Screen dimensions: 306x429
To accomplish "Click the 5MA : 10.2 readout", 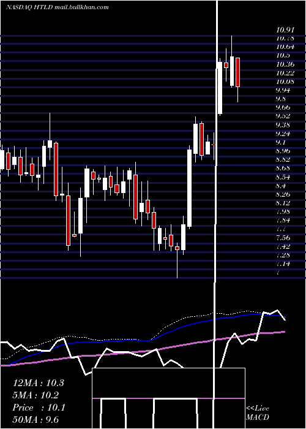I will [x=35, y=395].
